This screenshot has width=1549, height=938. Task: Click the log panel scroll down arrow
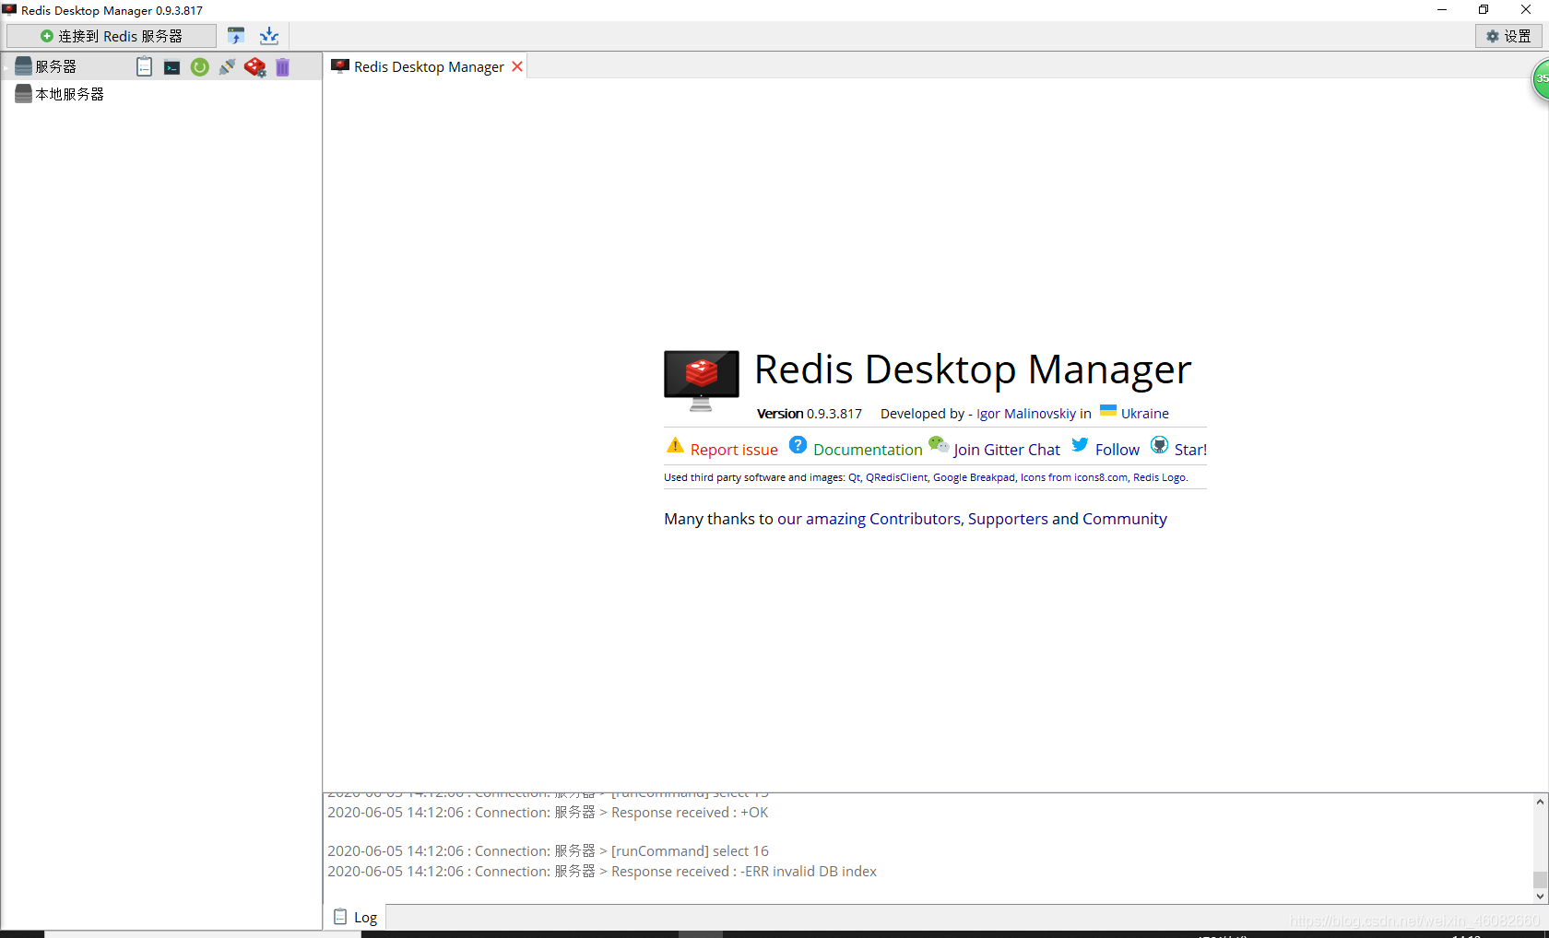[1540, 897]
